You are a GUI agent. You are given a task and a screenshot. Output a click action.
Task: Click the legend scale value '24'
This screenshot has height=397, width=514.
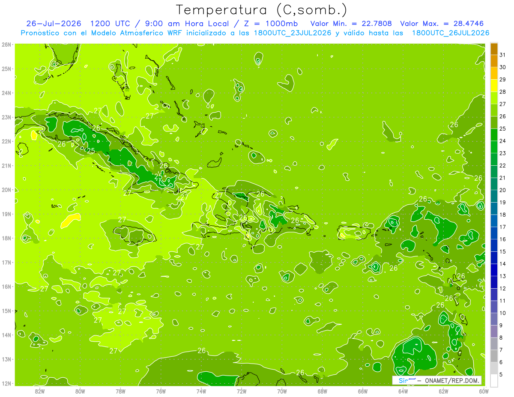(x=502, y=141)
